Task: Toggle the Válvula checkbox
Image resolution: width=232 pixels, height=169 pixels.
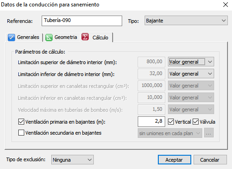Action: click(x=195, y=122)
